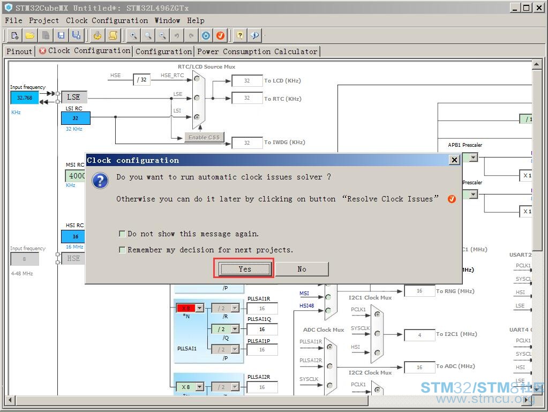
Task: Click the horizontal scrollbar thumb
Action: pyautogui.click(x=192, y=400)
